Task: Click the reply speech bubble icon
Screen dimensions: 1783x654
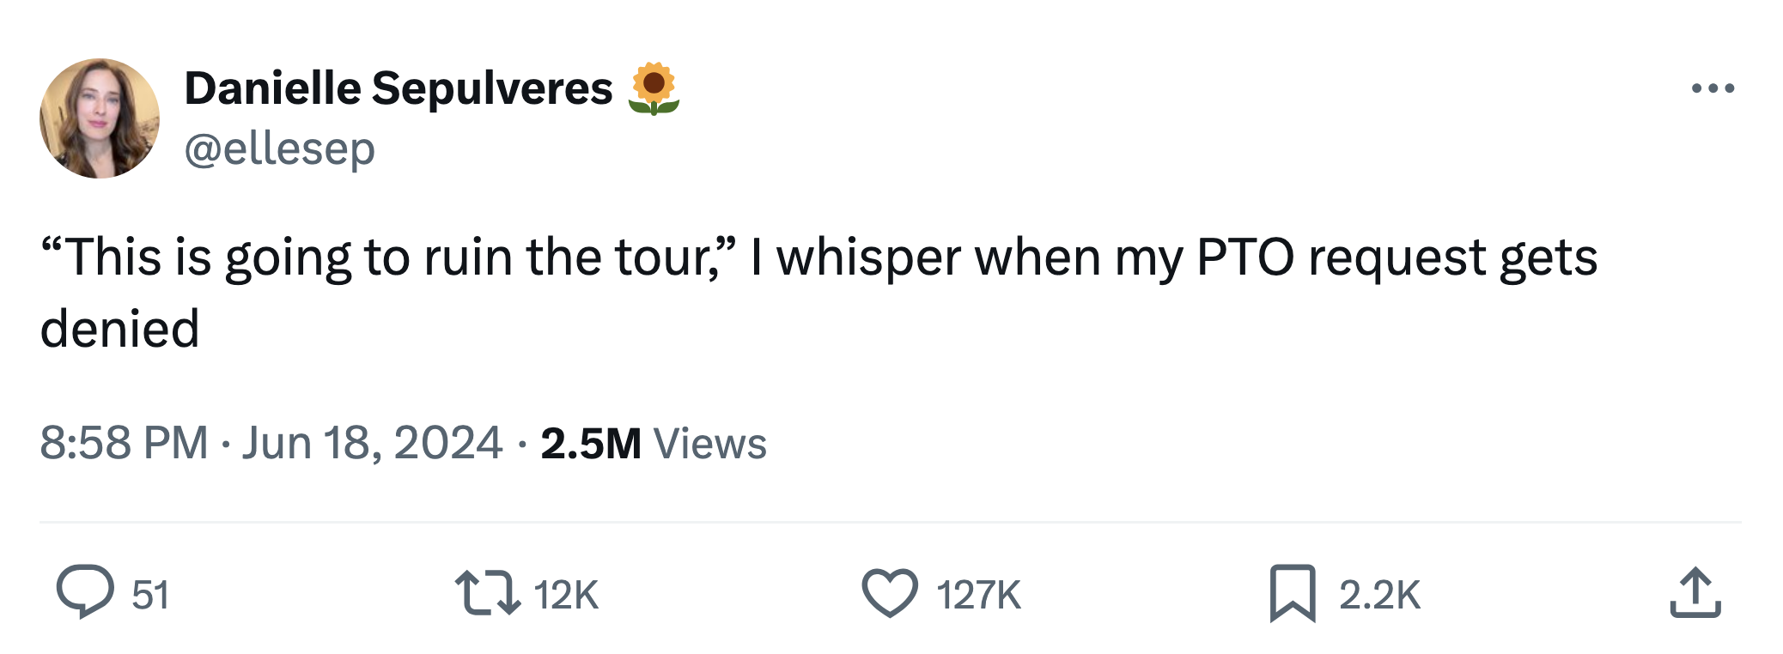Action: pyautogui.click(x=85, y=592)
